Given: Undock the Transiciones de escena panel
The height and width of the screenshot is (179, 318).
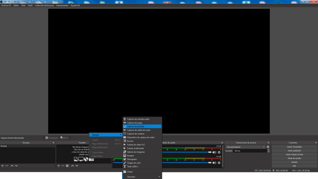Looking at the screenshot, I should pyautogui.click(x=269, y=143).
